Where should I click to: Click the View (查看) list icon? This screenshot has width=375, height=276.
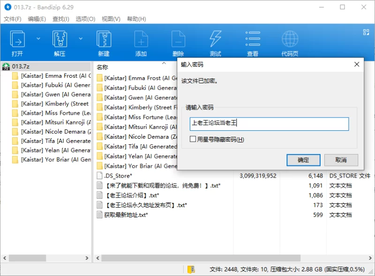[x=253, y=38]
